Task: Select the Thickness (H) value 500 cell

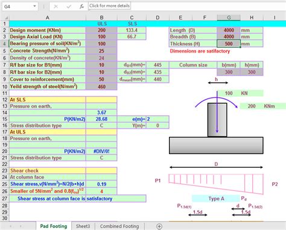Action: 229,43
